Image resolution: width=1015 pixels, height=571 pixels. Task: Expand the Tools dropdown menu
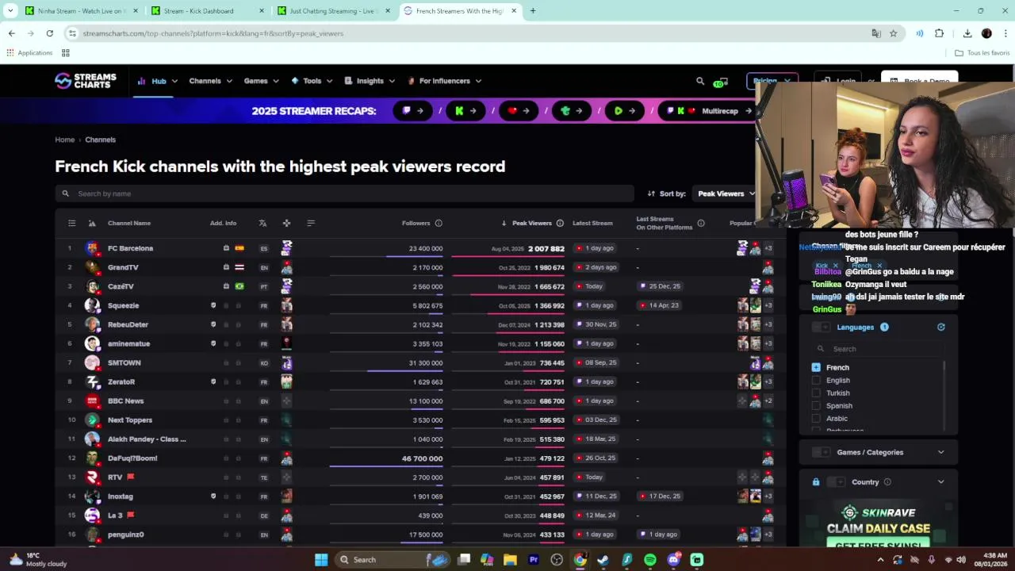click(312, 81)
